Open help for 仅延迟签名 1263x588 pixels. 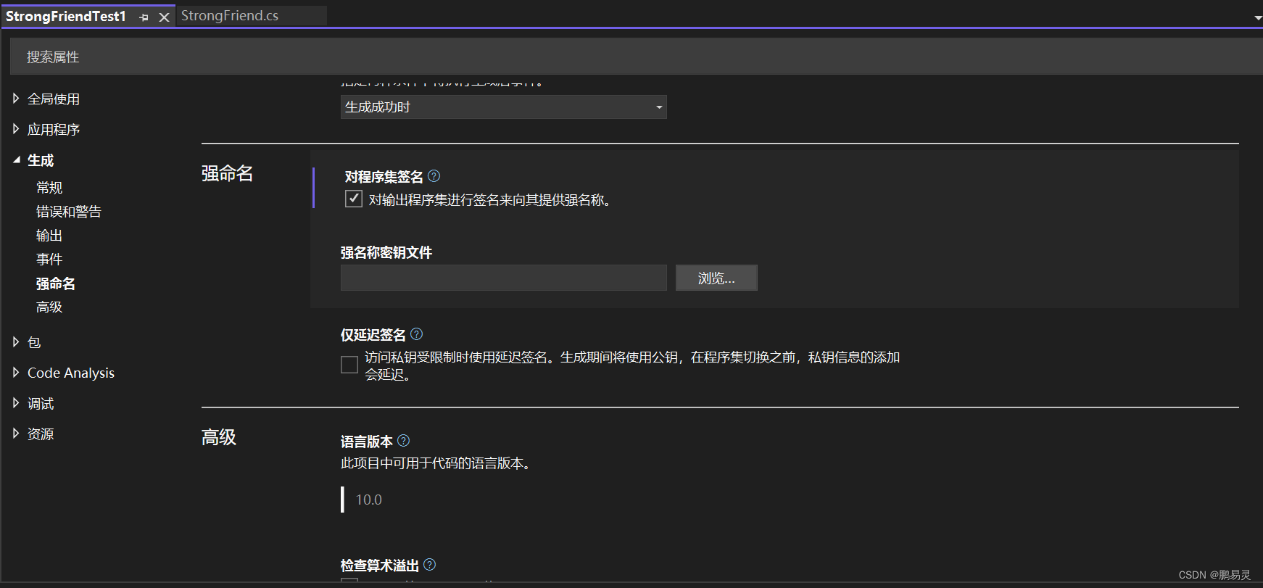pos(417,334)
